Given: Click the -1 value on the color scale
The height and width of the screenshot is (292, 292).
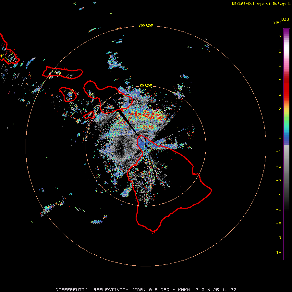Looking at the screenshot, I should (279, 152).
